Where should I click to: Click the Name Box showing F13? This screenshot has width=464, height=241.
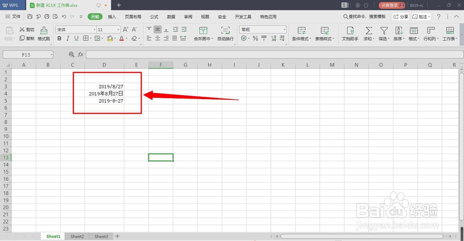tap(28, 55)
